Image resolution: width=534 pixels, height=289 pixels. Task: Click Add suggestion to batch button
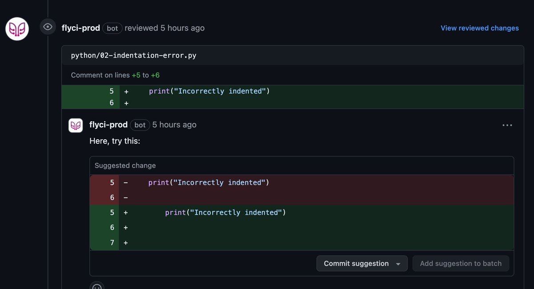(461, 264)
